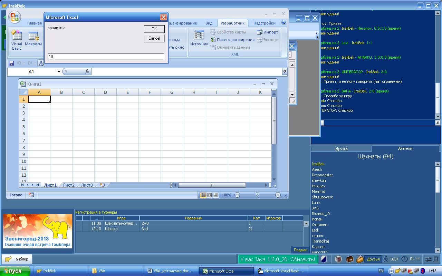The height and width of the screenshot is (276, 442).
Task: Click Свойства карты in XML group
Action: [228, 32]
